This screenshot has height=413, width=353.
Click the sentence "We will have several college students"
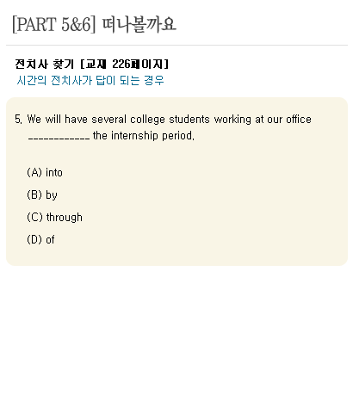click(x=118, y=119)
